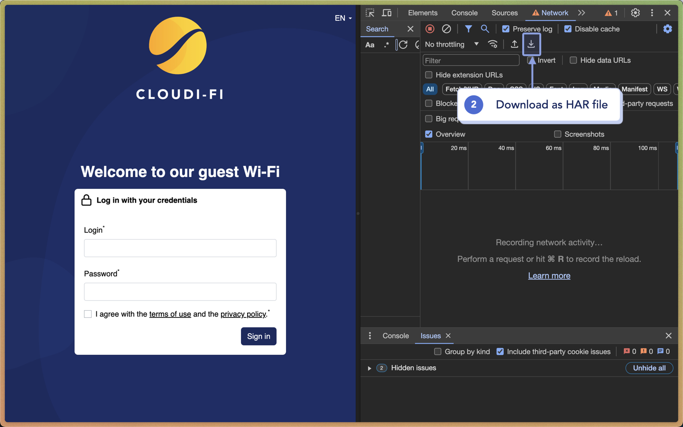Toggle the device toolbar icon
683x427 pixels.
387,13
